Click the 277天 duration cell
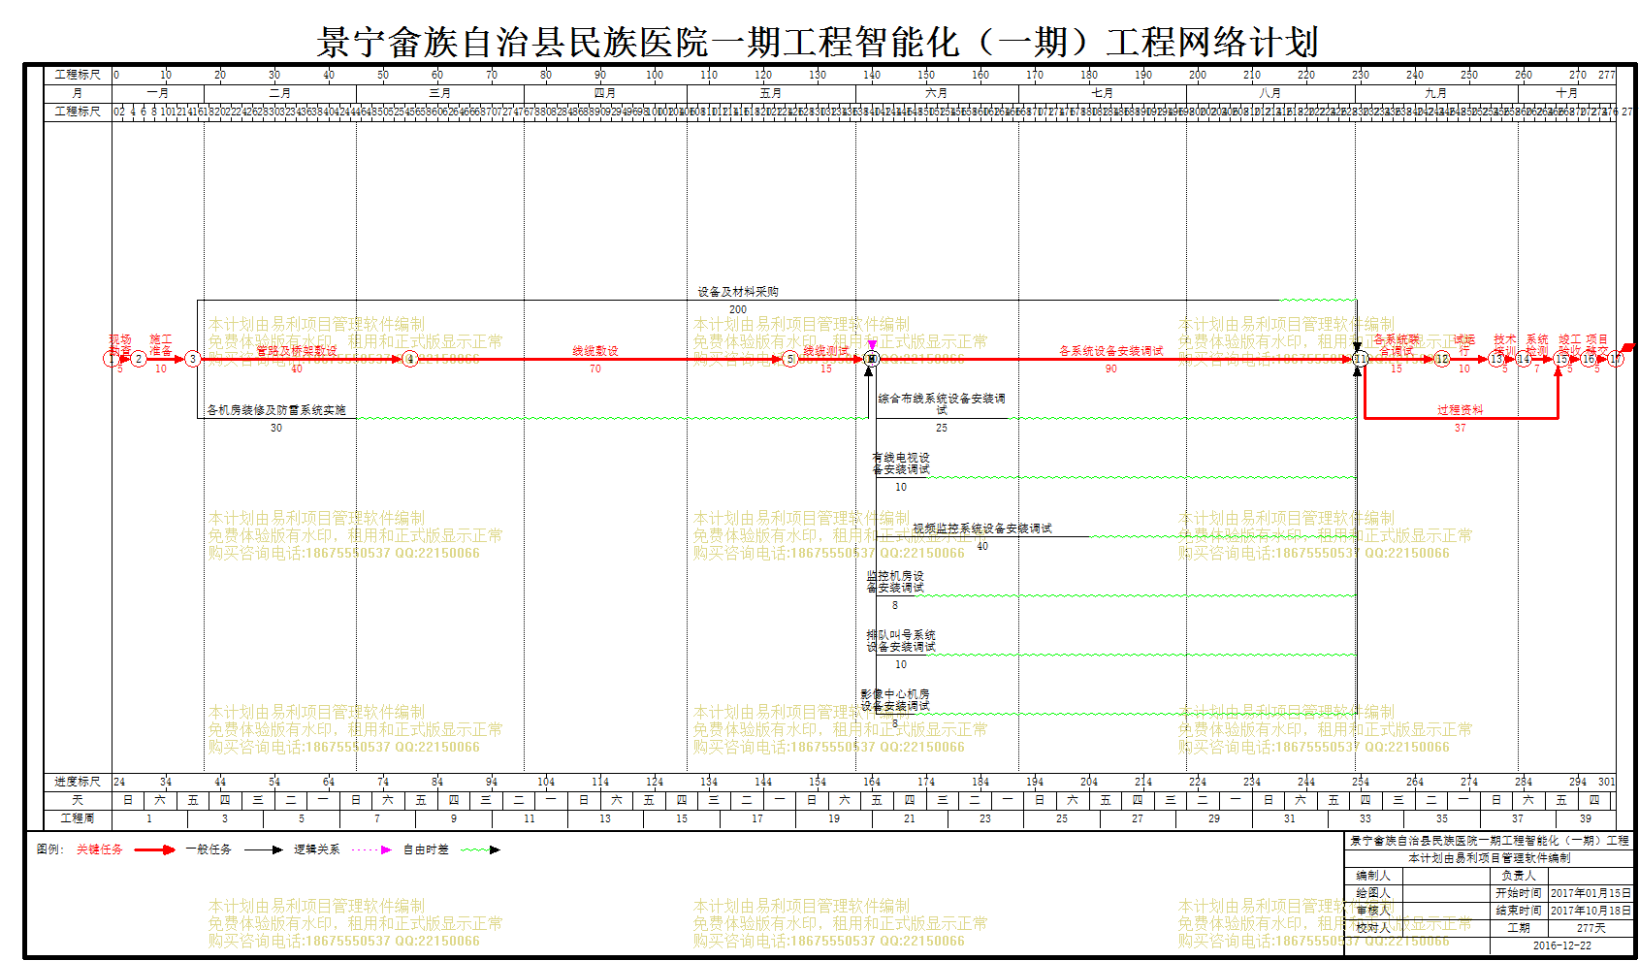Screen dimensions: 1639x961 pos(1591,928)
